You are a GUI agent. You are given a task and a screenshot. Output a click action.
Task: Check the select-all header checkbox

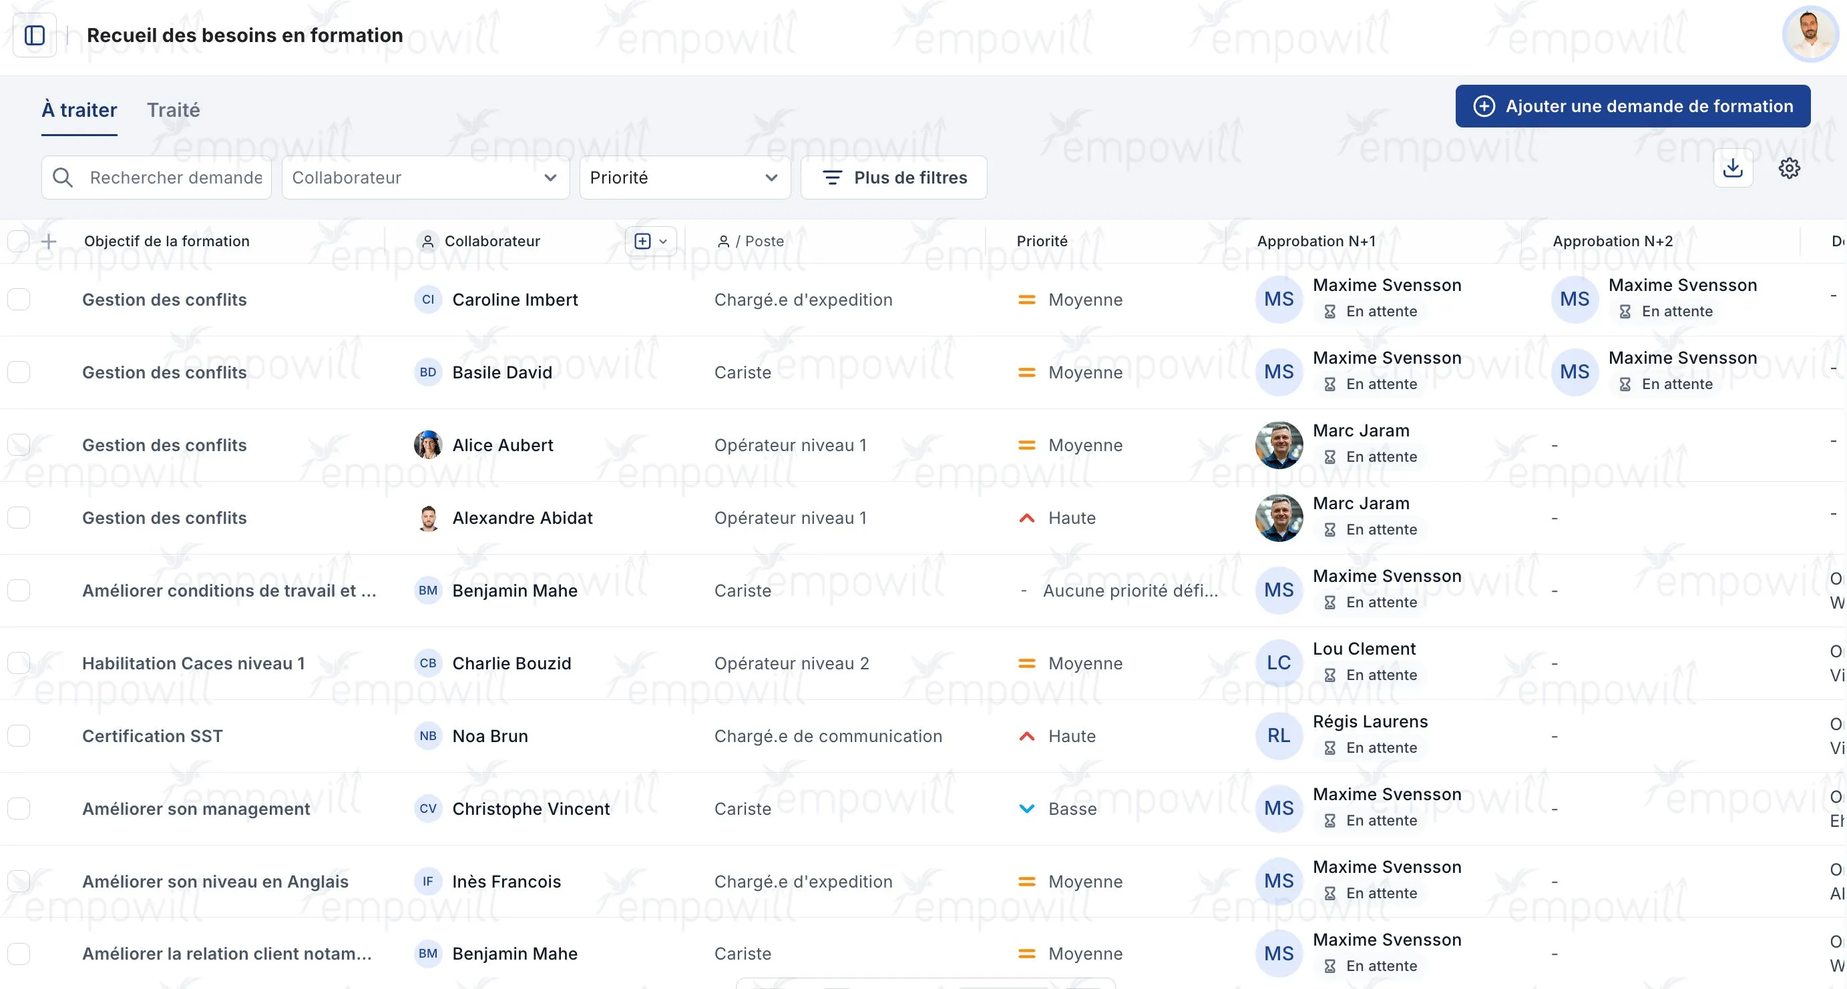(x=19, y=242)
